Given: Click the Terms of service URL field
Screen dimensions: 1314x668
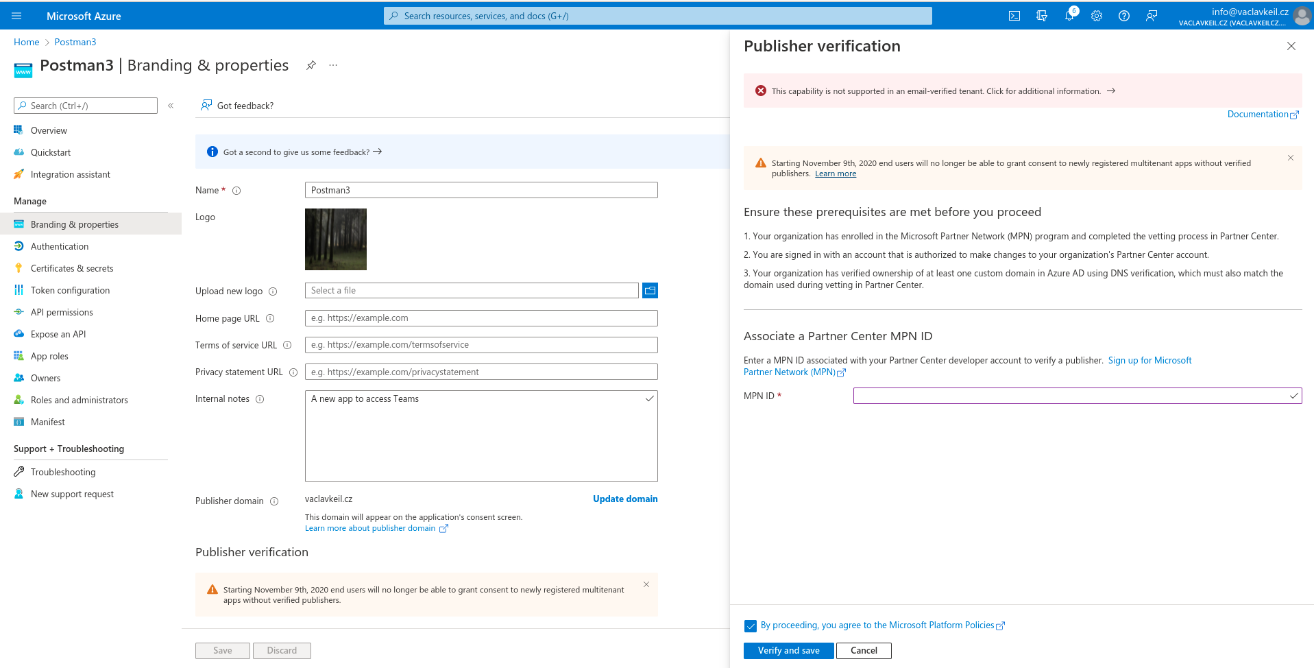Looking at the screenshot, I should coord(481,345).
